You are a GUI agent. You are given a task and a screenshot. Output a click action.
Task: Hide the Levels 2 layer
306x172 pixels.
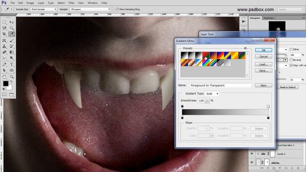point(252,154)
